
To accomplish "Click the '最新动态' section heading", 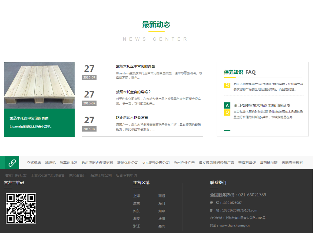I will [156, 25].
